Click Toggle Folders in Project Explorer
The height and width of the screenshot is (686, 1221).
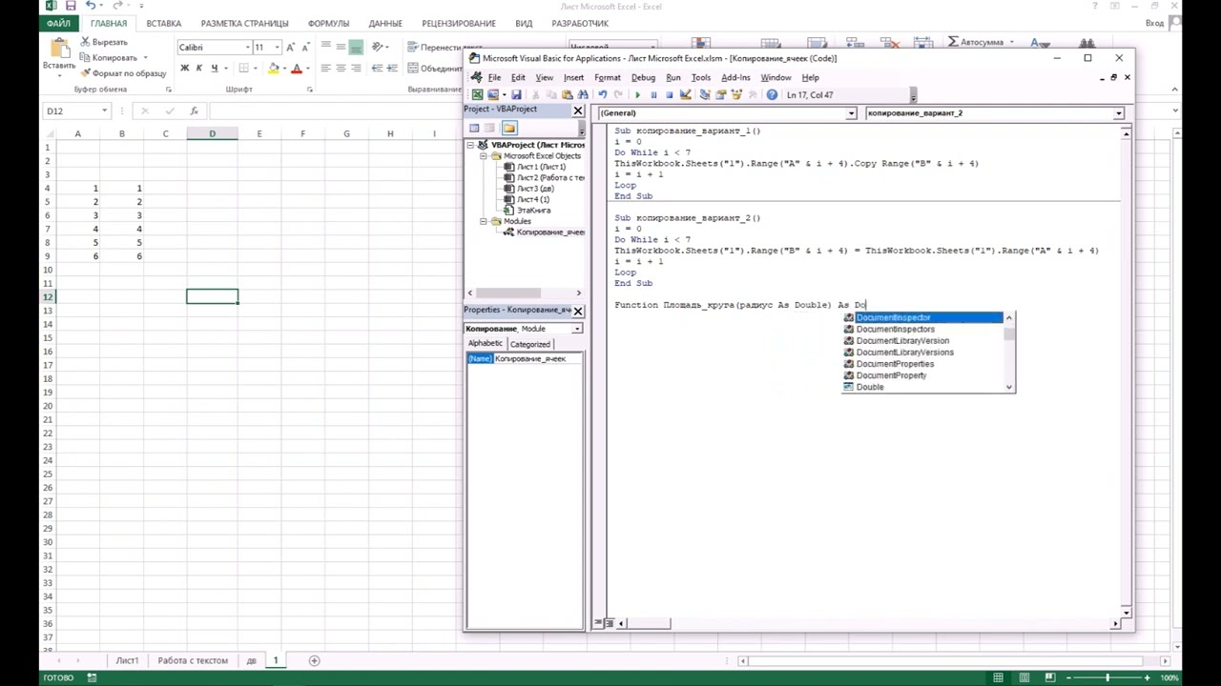508,128
